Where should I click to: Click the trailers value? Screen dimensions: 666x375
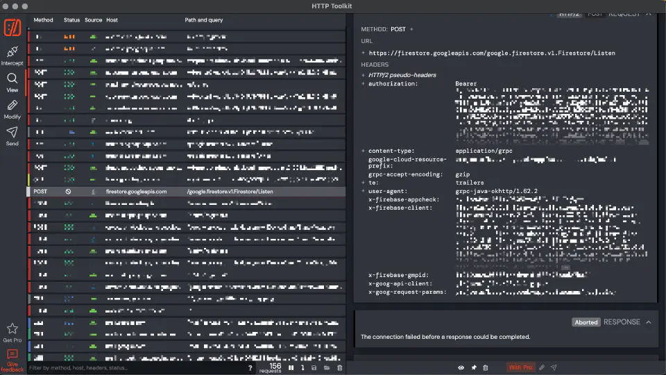pos(470,183)
